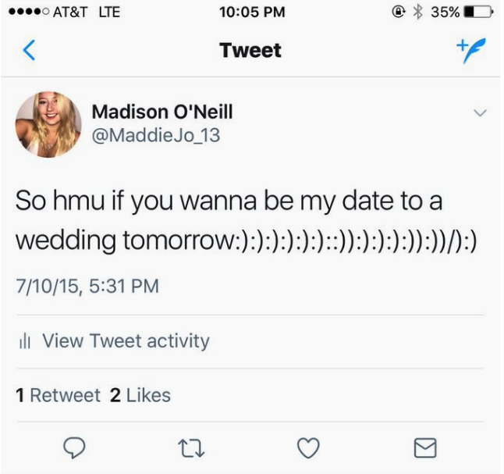Share tweet via envelope message icon

(424, 447)
